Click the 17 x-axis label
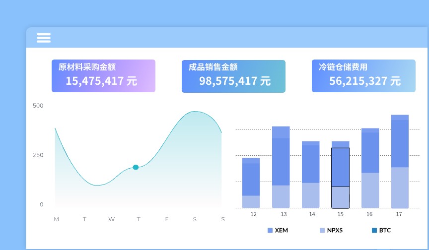Screen dimensions: 429x250 [399, 214]
